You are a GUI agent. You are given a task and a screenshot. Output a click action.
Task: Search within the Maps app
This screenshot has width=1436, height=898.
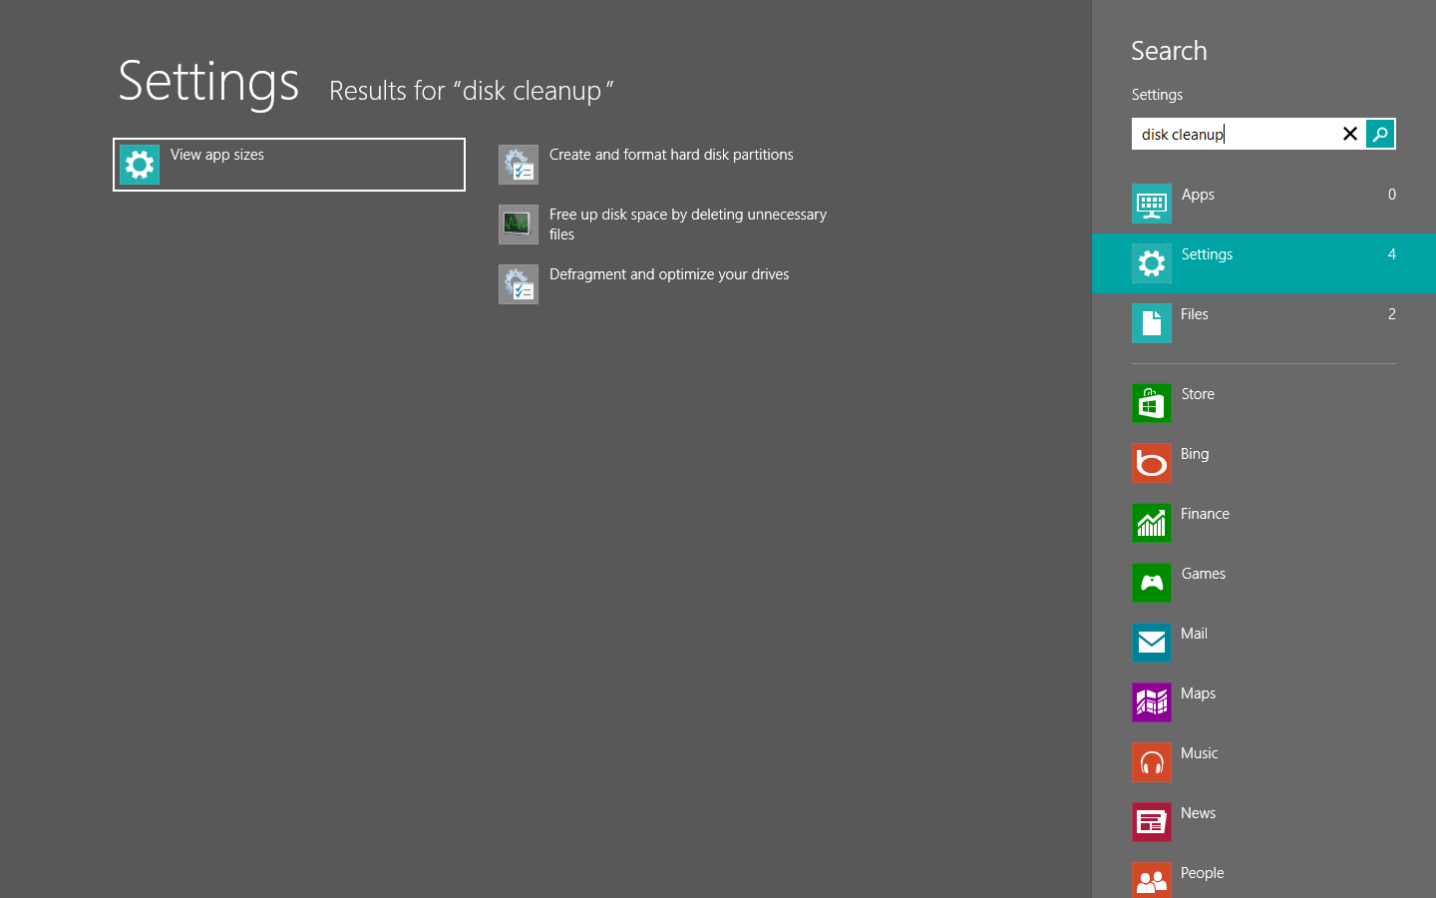coord(1263,702)
